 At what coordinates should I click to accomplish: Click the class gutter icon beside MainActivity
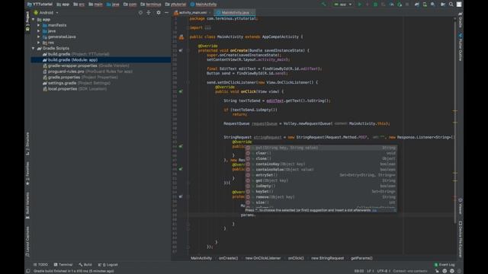[x=181, y=37]
